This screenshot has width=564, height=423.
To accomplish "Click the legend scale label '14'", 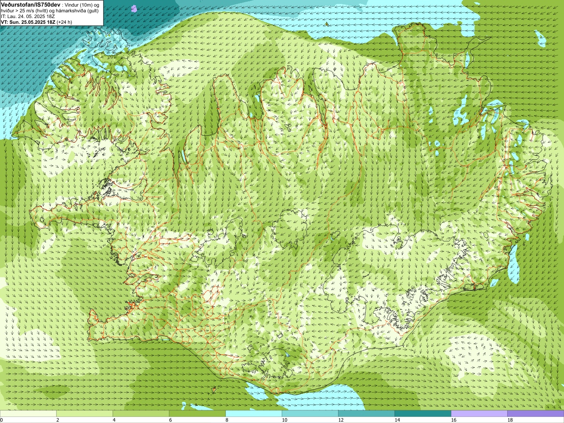I will click(397, 420).
